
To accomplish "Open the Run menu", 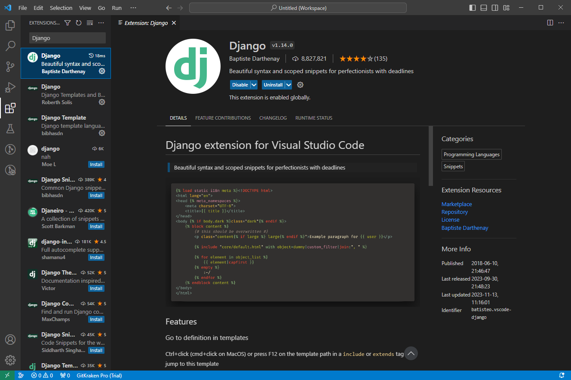I will point(117,8).
